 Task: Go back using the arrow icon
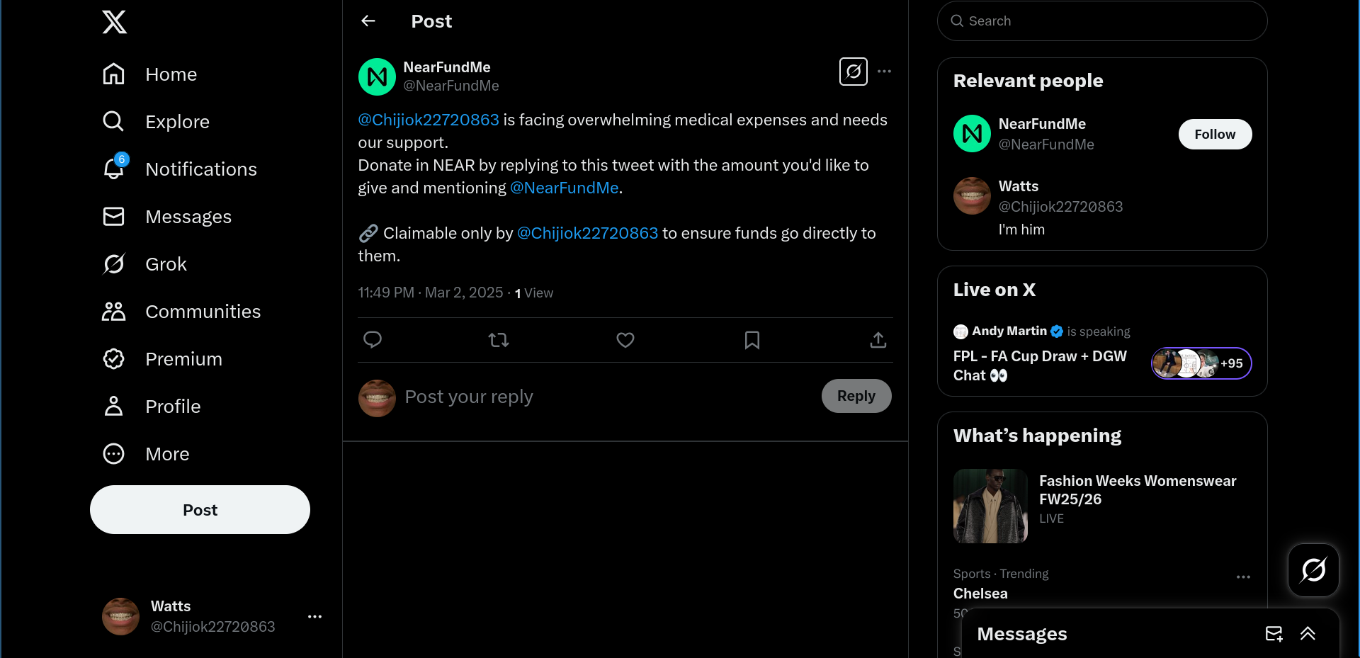click(x=368, y=21)
